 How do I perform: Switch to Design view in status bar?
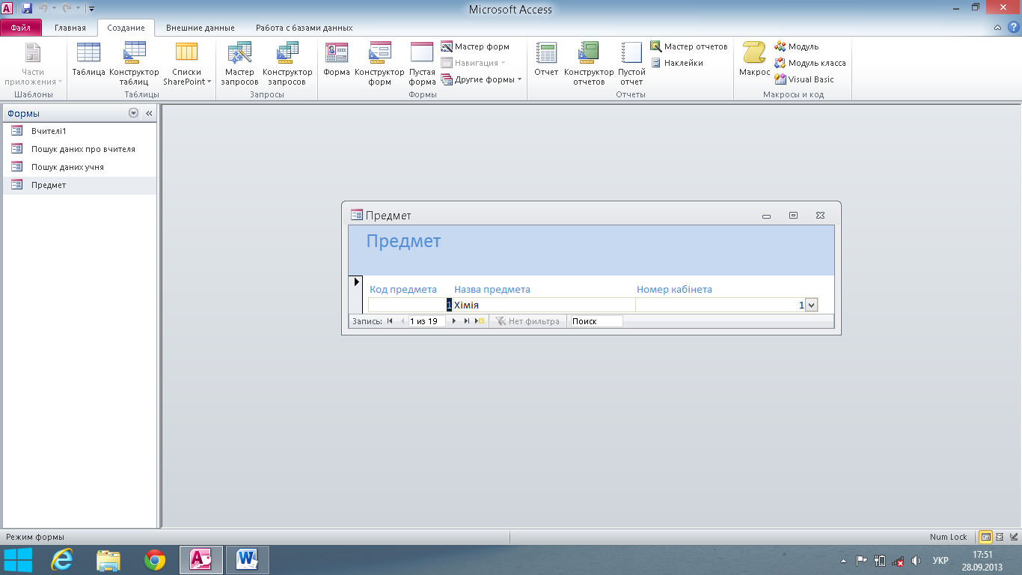click(1012, 537)
